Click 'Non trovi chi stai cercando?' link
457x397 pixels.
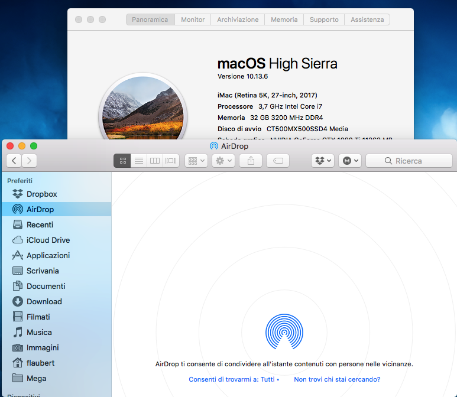(x=337, y=379)
